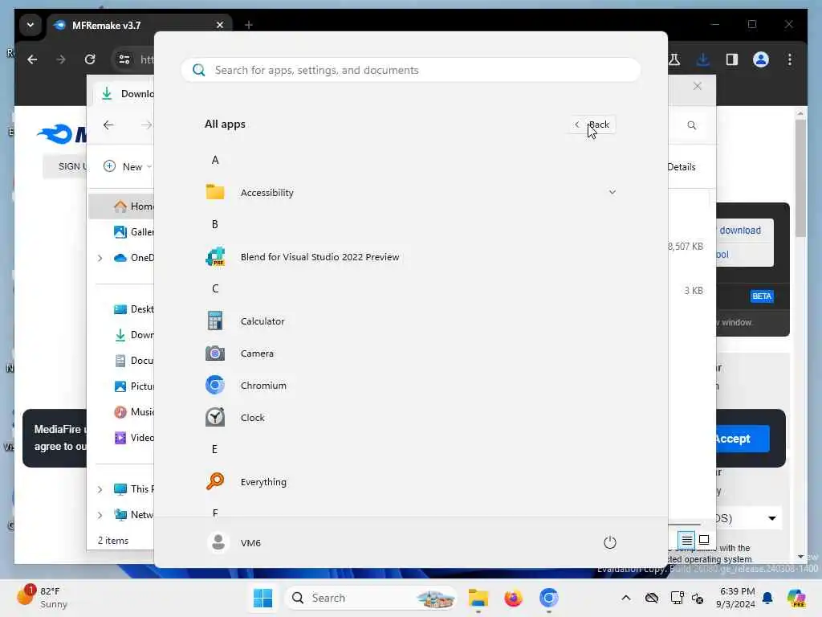The width and height of the screenshot is (822, 617).
Task: Reload the page in the browser
Action: click(90, 59)
